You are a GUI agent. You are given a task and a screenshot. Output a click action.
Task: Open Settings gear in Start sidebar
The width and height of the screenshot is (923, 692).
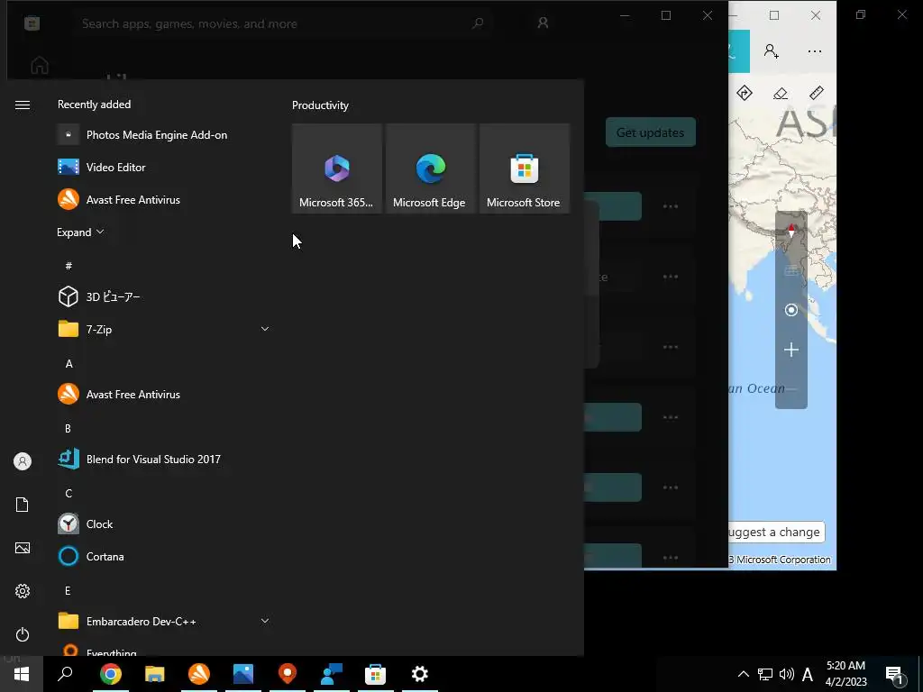point(23,591)
